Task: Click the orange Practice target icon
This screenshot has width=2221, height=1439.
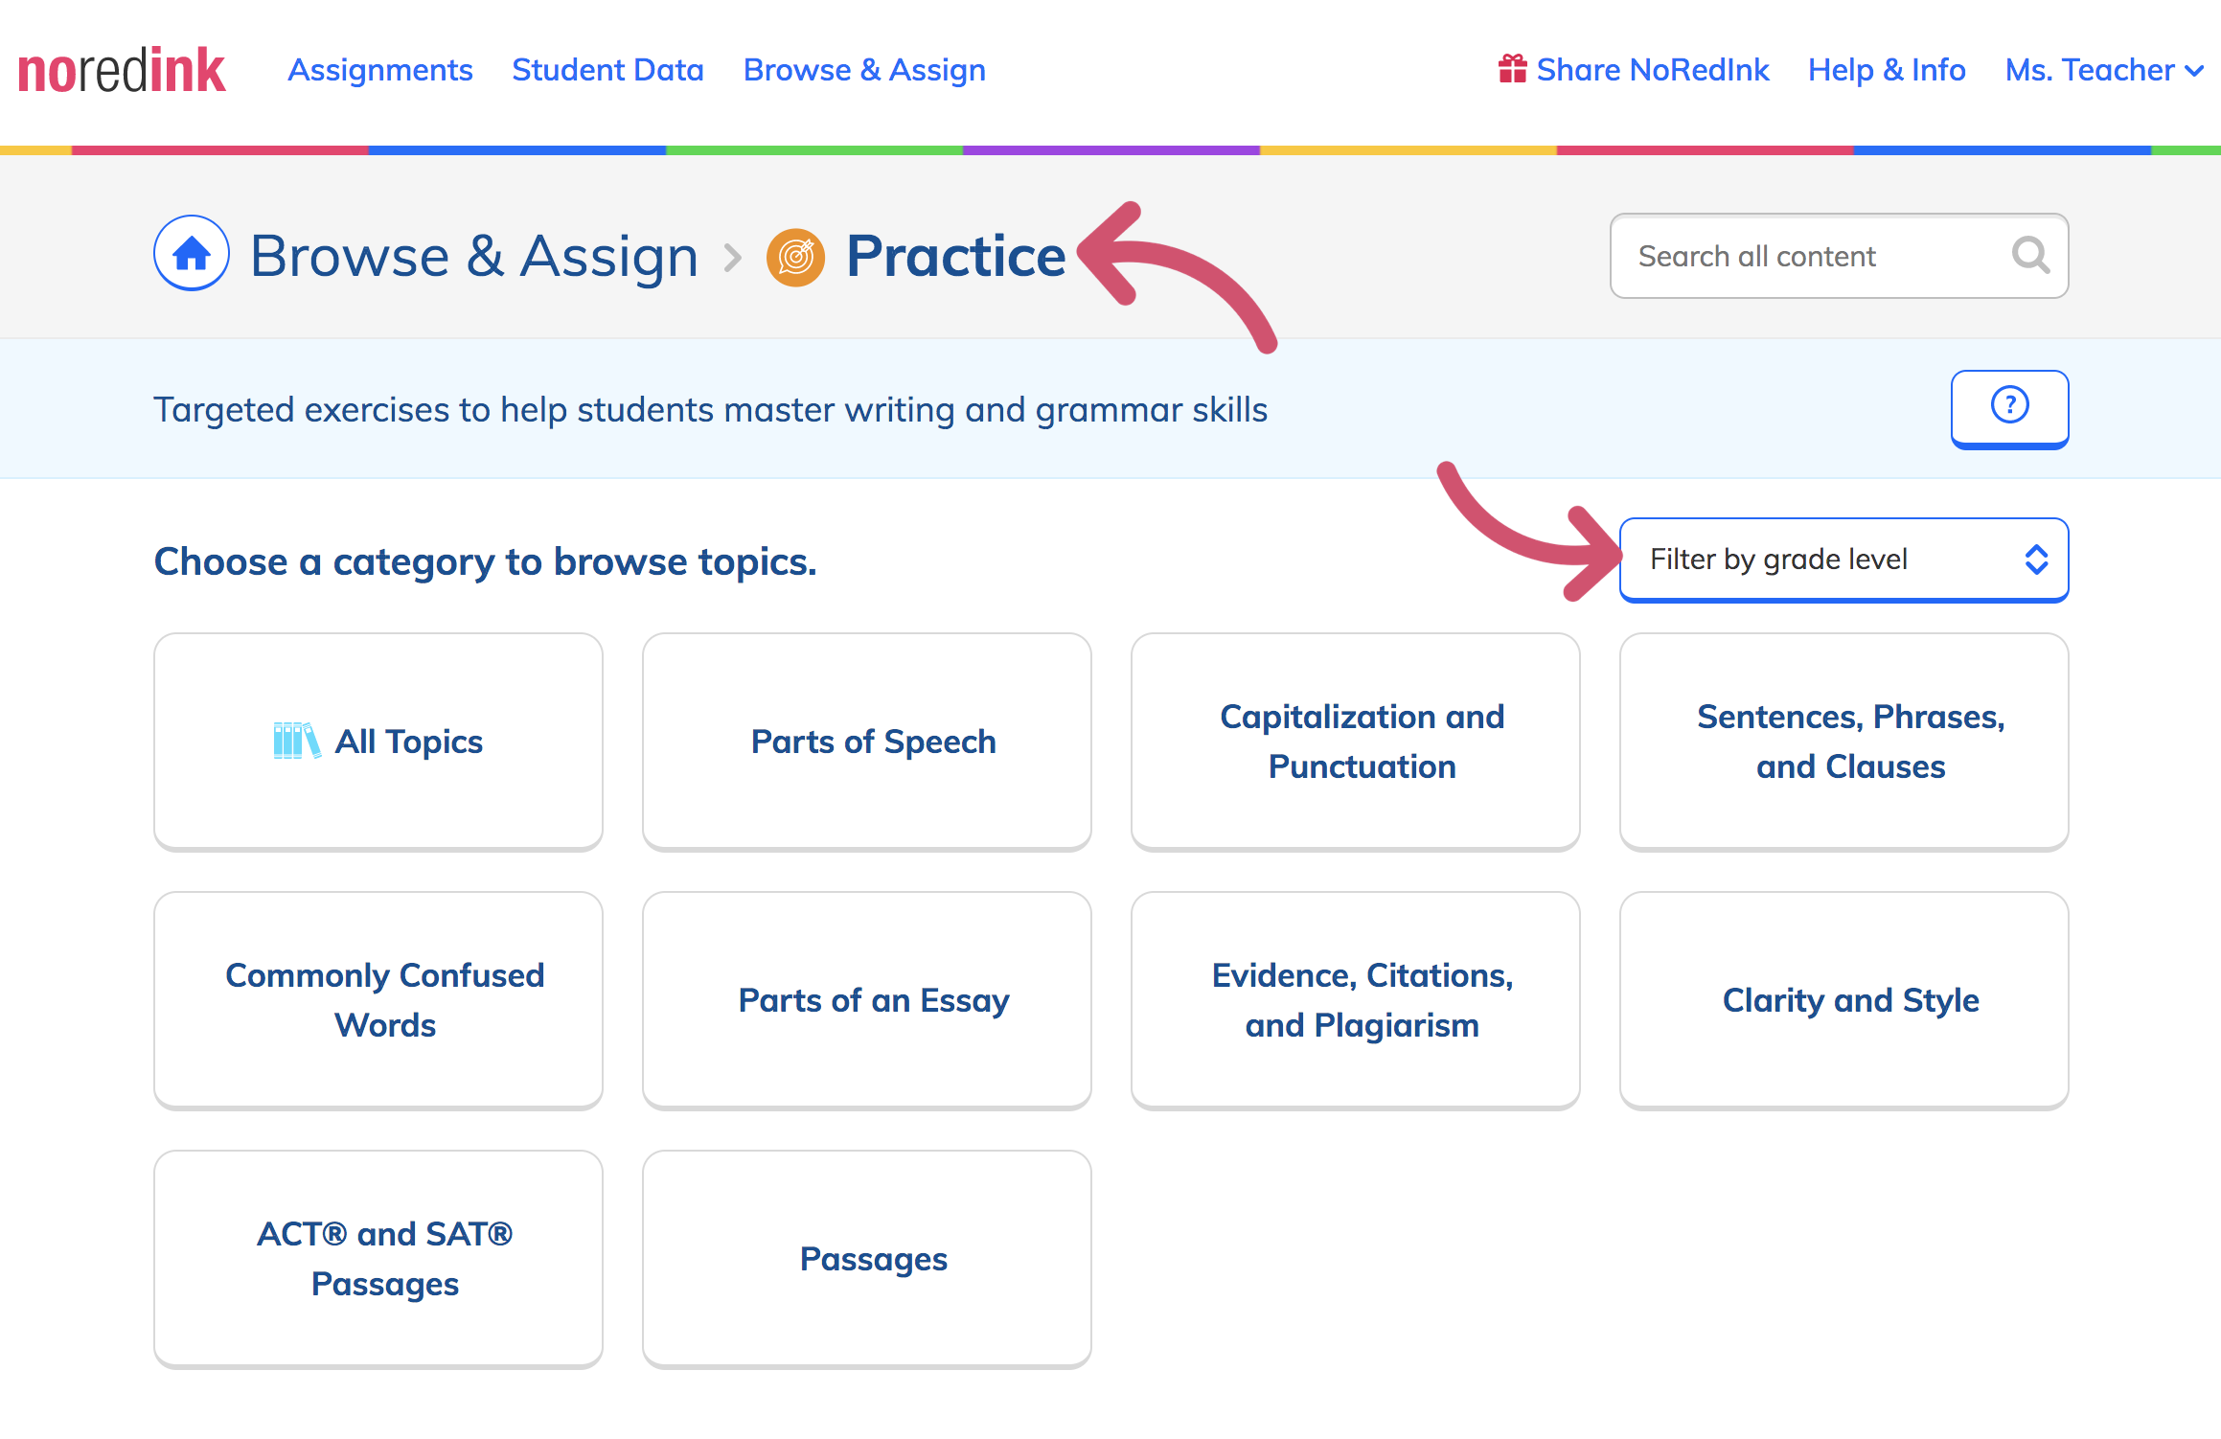Action: click(x=795, y=257)
